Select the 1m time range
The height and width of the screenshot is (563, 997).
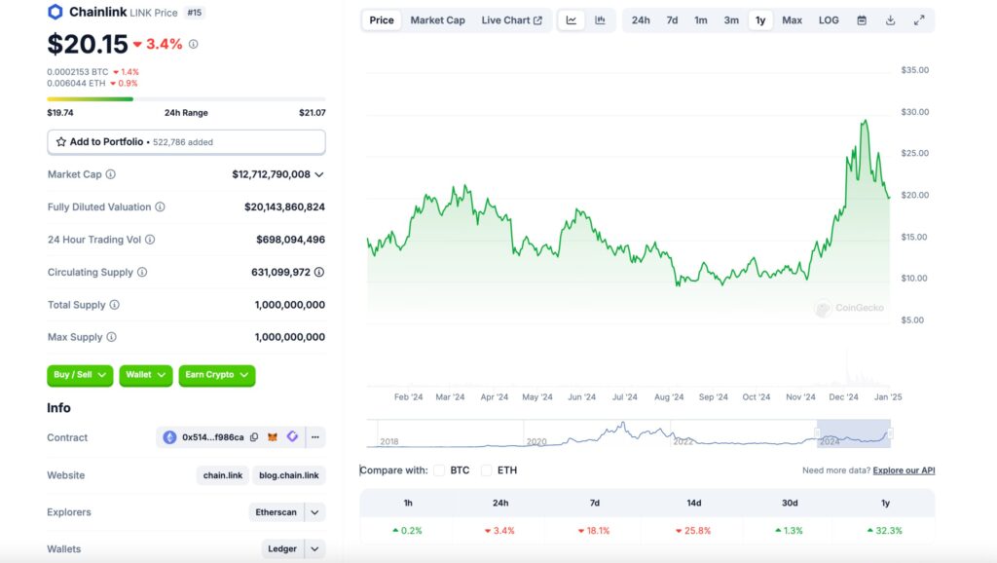(x=701, y=20)
